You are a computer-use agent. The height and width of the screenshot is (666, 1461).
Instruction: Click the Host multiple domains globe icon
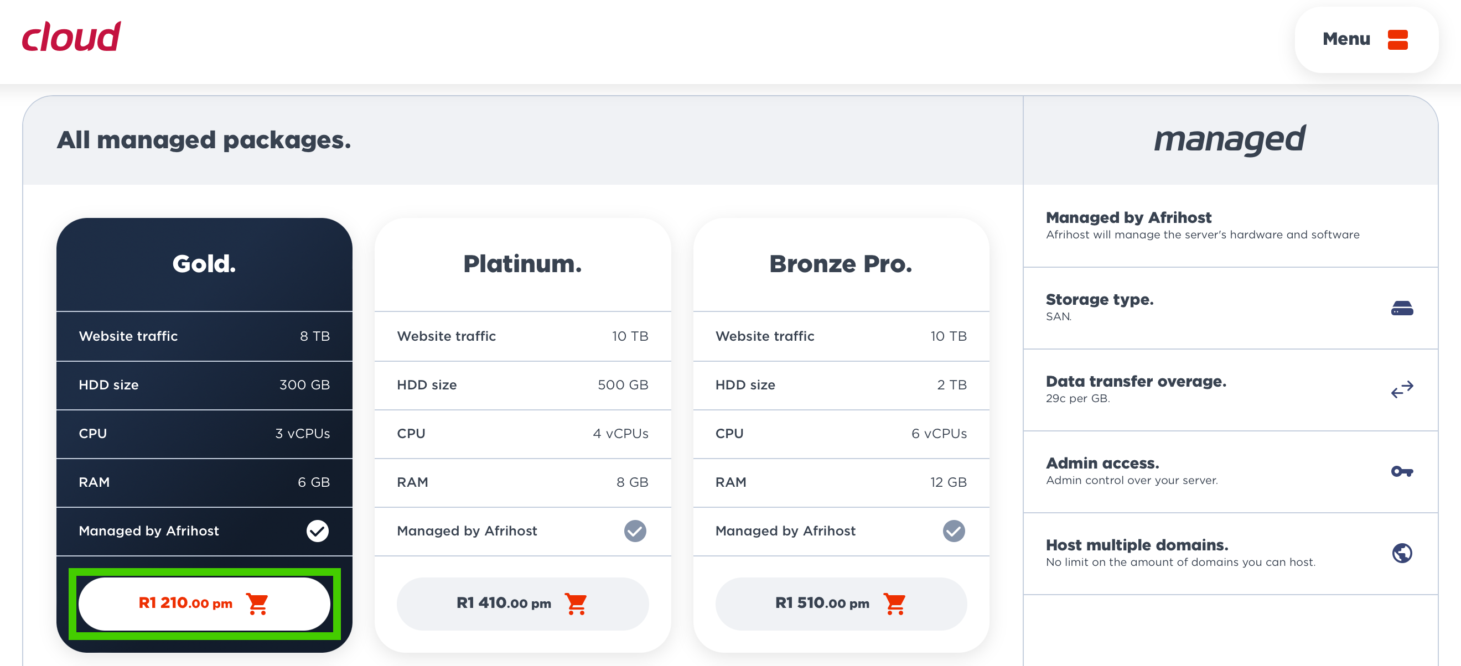click(x=1401, y=553)
